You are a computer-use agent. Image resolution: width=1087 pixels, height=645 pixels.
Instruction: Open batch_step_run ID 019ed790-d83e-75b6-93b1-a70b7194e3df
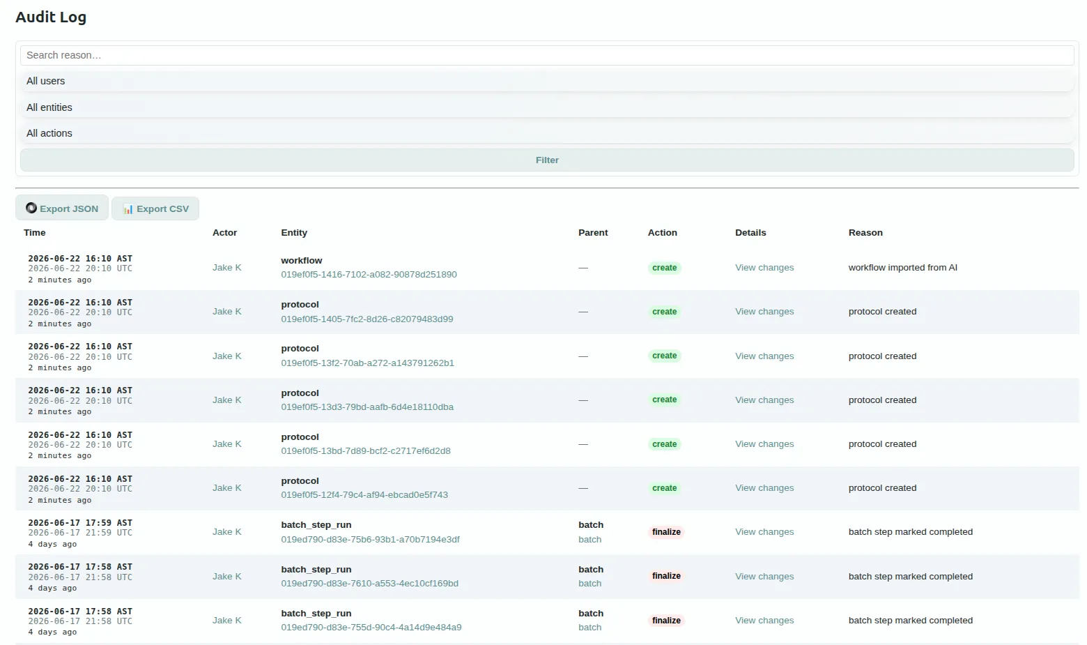(x=370, y=539)
